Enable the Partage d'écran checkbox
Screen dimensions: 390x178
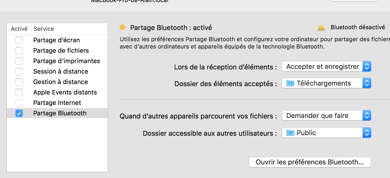tap(19, 40)
